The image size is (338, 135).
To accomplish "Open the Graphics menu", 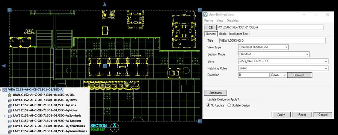I will (232, 21).
